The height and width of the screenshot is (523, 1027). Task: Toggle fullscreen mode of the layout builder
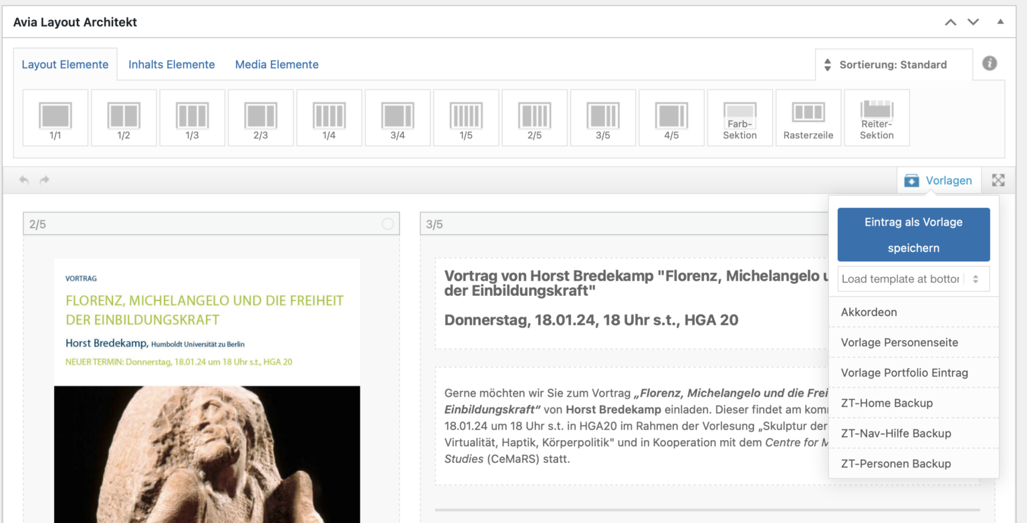coord(998,180)
